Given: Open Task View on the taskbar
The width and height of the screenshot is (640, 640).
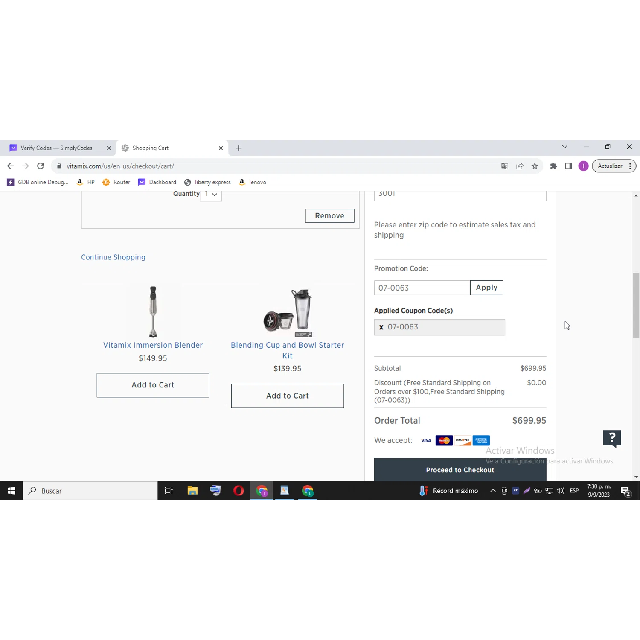Looking at the screenshot, I should [x=169, y=491].
